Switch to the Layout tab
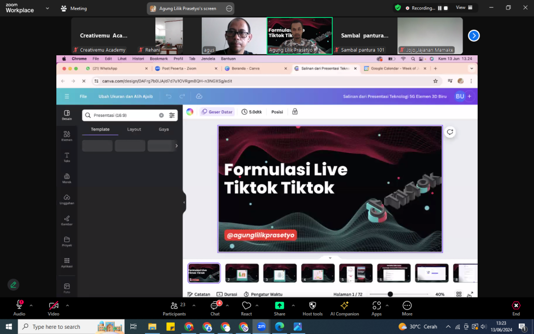This screenshot has height=334, width=534. [134, 129]
